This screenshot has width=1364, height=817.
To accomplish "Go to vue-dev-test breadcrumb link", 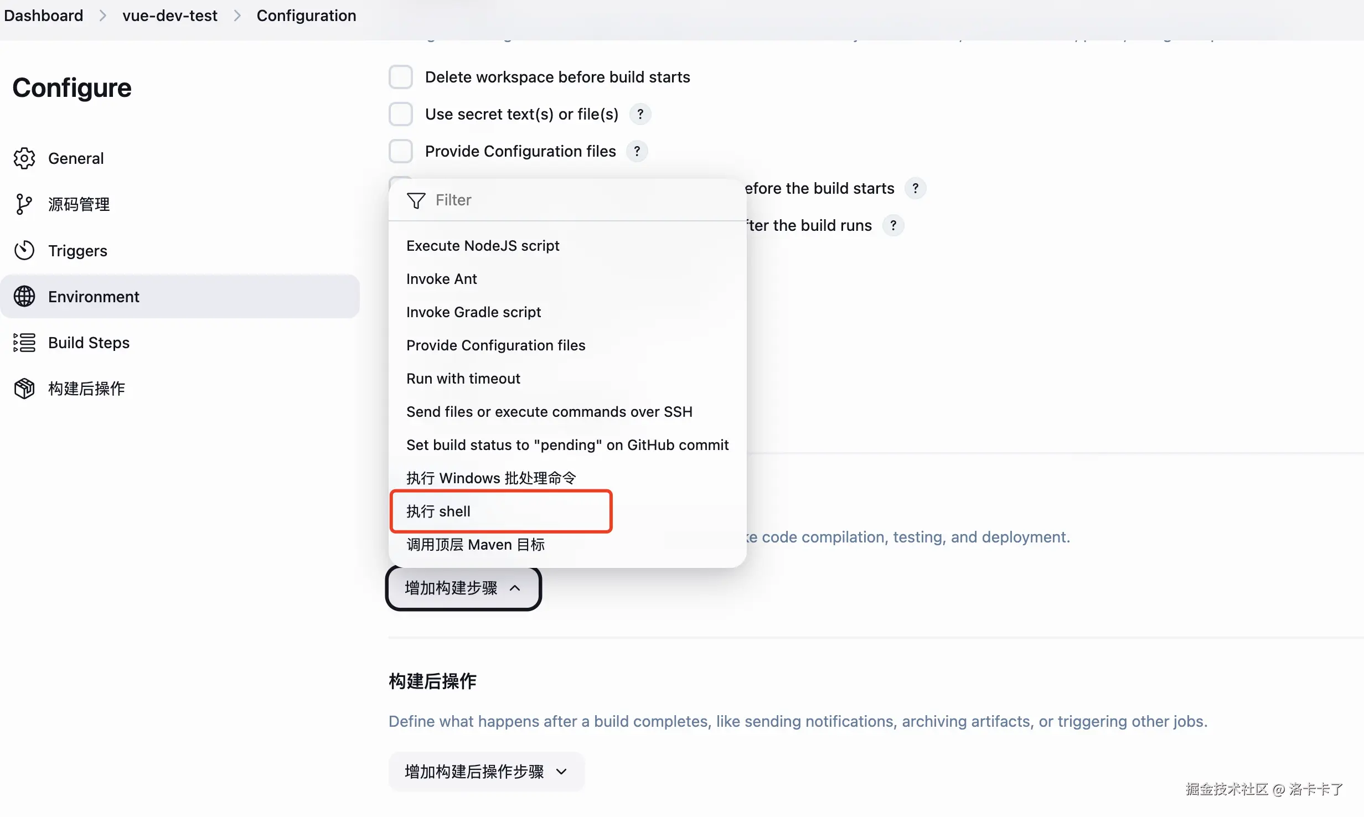I will pyautogui.click(x=169, y=15).
